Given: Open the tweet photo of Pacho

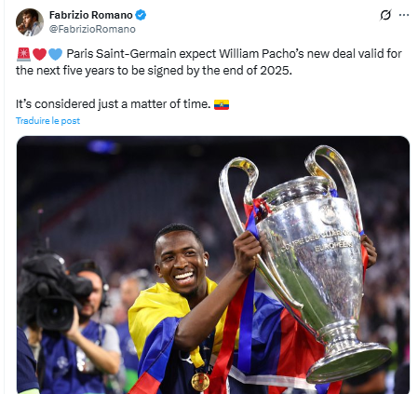Looking at the screenshot, I should click(x=213, y=265).
